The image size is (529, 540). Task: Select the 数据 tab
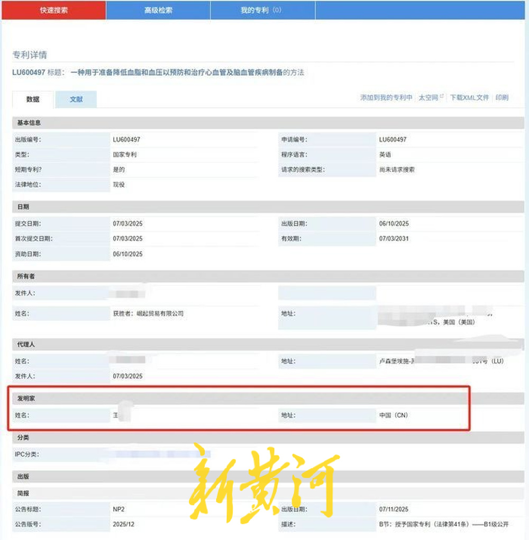tap(33, 100)
